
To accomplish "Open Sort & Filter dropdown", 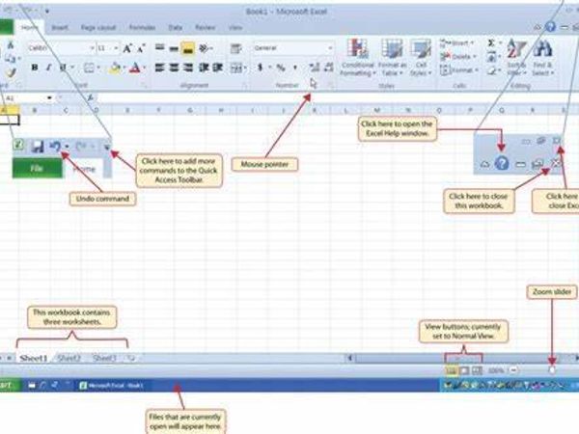I will click(x=516, y=57).
